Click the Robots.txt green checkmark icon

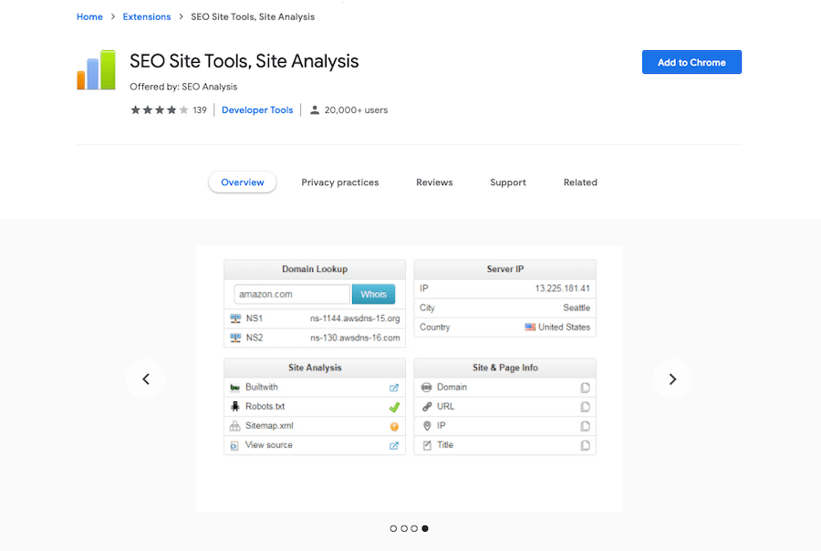[x=394, y=407]
